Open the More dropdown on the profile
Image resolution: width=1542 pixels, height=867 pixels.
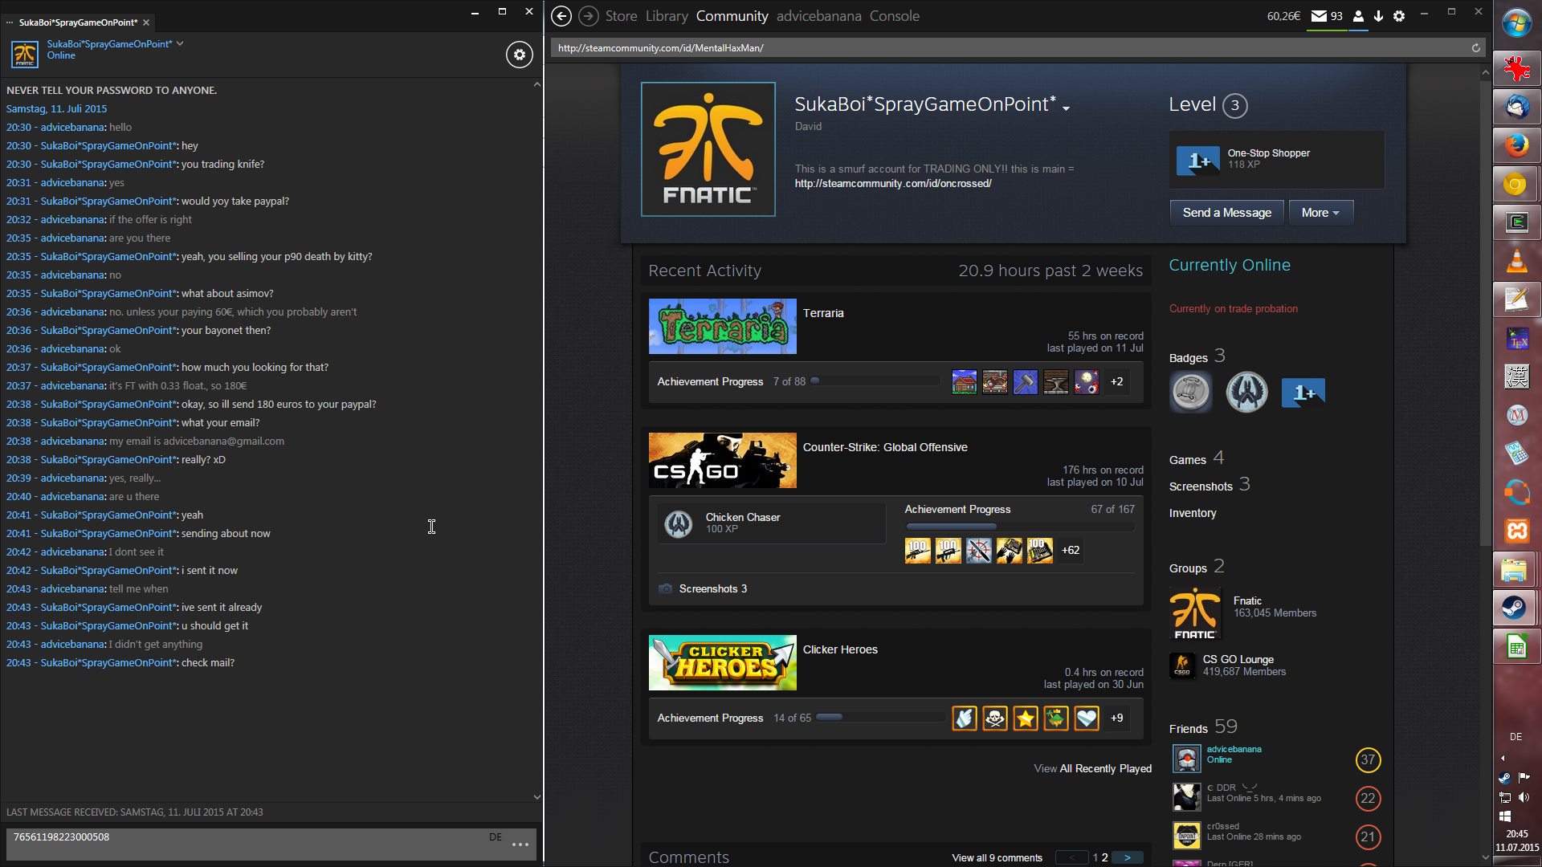click(x=1320, y=213)
